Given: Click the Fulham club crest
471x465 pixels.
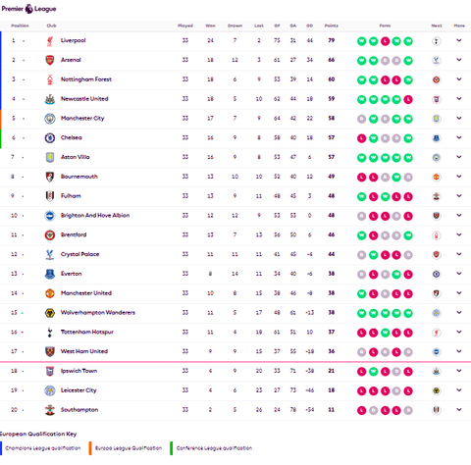Looking at the screenshot, I should 50,196.
